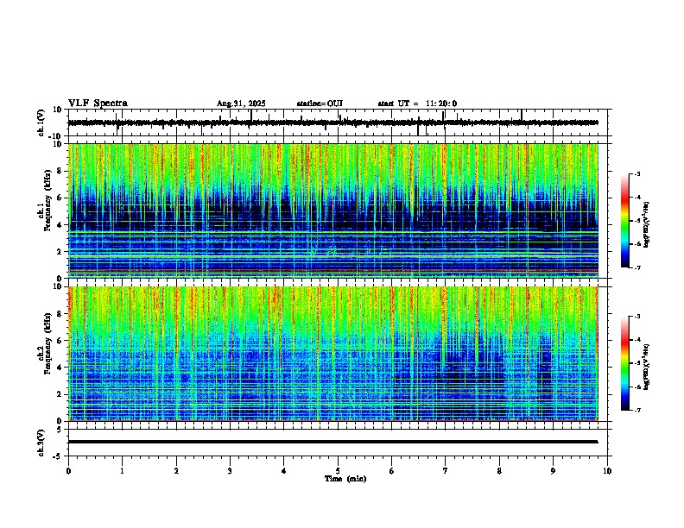Click the "ch.1(V)" waveform axis label
This screenshot has height=528, width=684.
pos(41,123)
